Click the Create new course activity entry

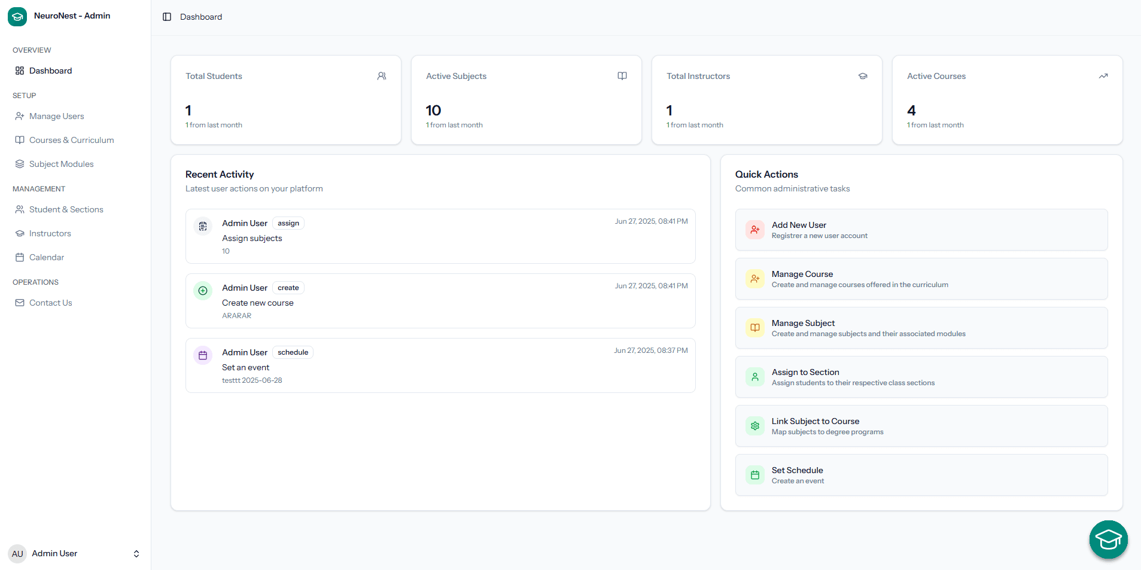coord(440,301)
